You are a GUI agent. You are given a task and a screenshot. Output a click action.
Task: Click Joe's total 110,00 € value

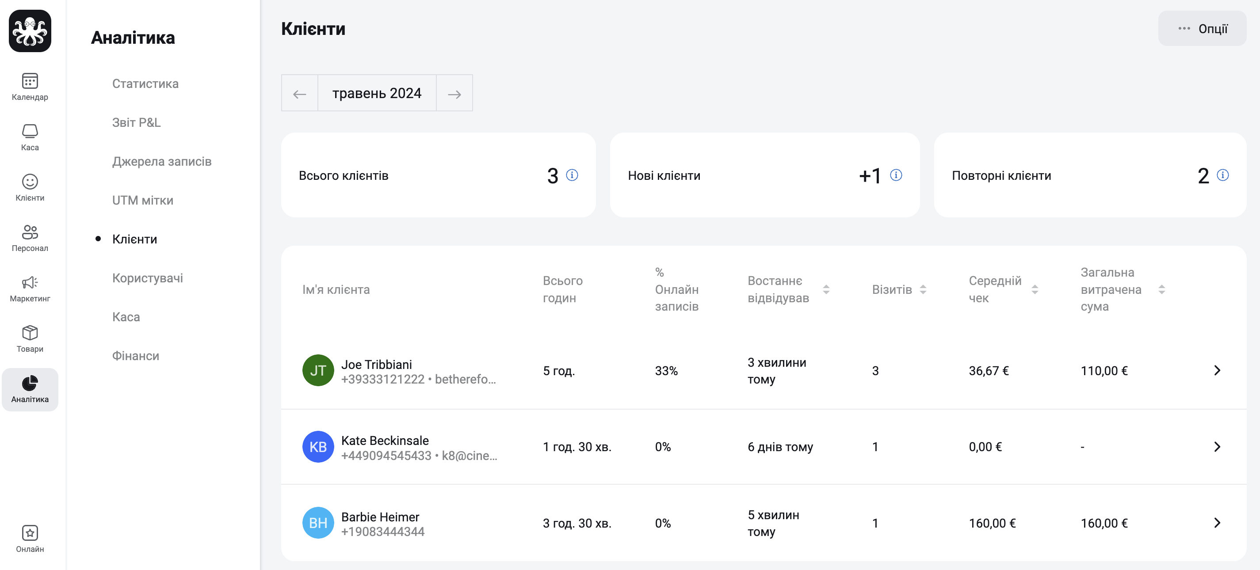(1104, 371)
